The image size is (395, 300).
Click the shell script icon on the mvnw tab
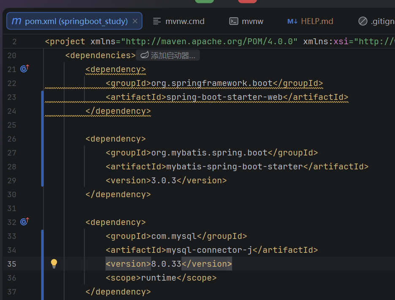[233, 21]
